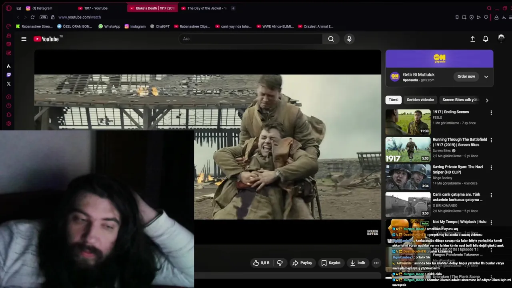Click the Paylaş share button

(x=302, y=263)
